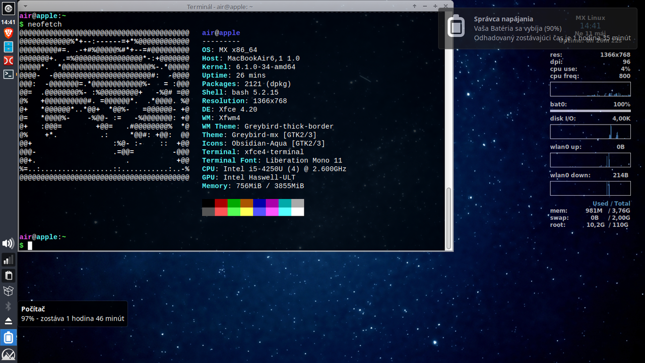
Task: Click the terminal title bar text
Action: point(220,7)
